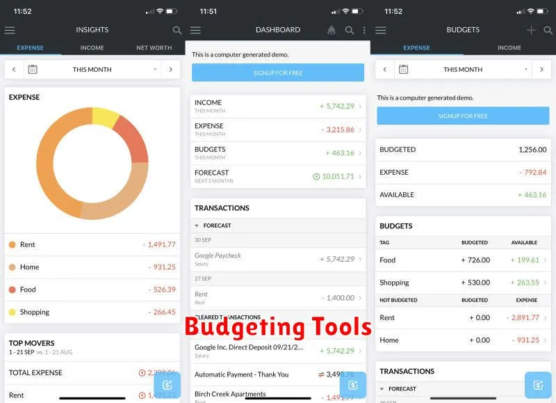
Task: Select Food row -526.39 in Insights
Action: tap(92, 290)
